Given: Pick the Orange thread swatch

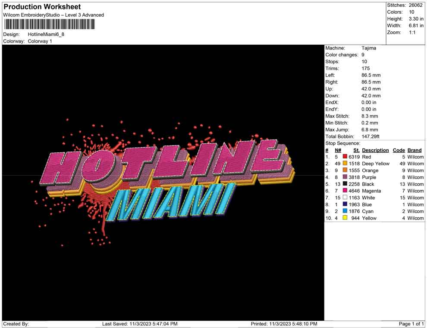Looking at the screenshot, I should [345, 171].
